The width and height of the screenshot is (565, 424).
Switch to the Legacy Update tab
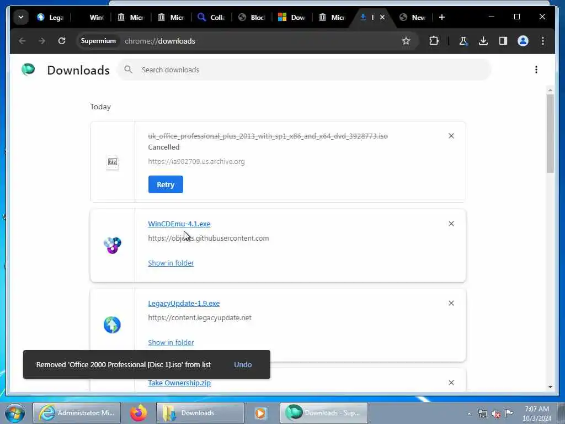(50, 17)
